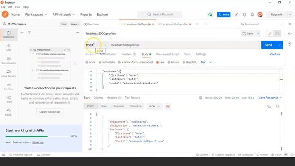The image size is (295, 166).
Task: Click the New button
Action: click(x=64, y=24)
